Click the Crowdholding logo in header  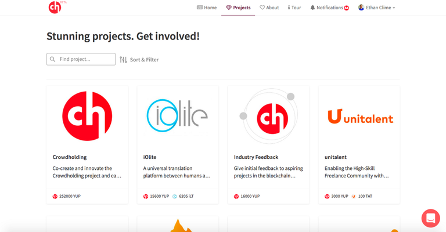pyautogui.click(x=55, y=8)
